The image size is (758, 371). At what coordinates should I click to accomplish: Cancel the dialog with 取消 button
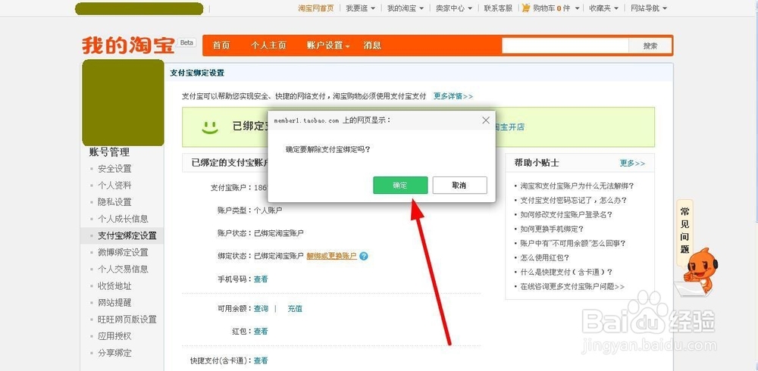point(459,185)
